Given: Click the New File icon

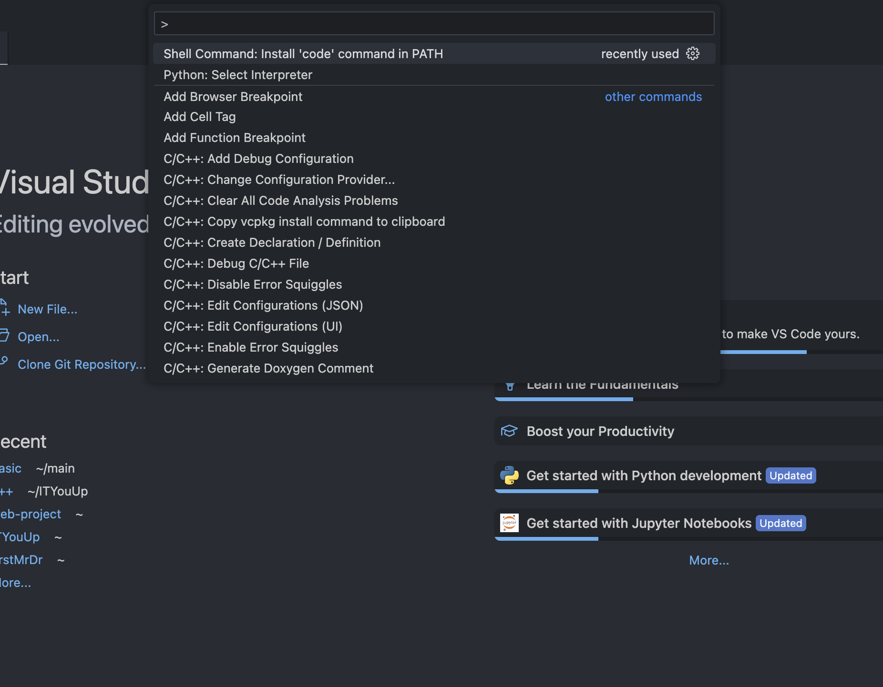Looking at the screenshot, I should [x=4, y=308].
